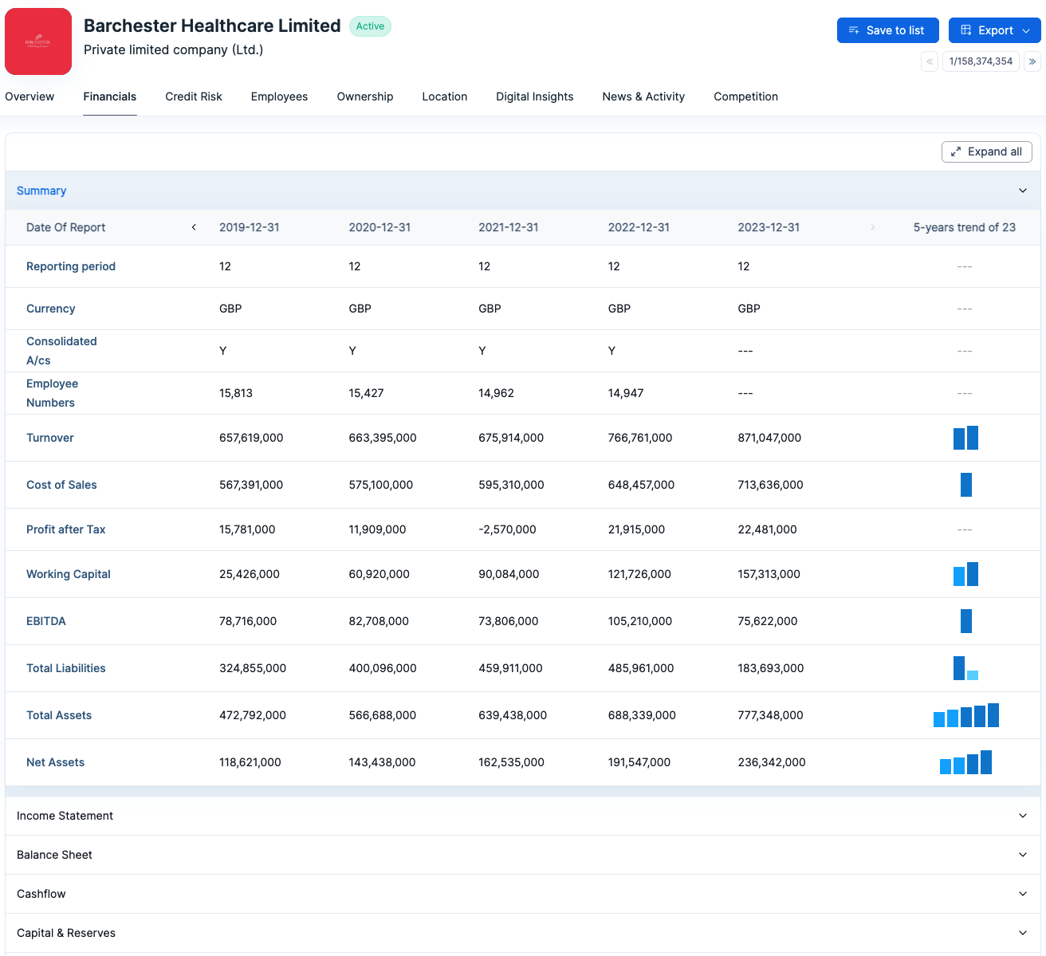The image size is (1046, 956).
Task: Go to next record using double-right arrows
Action: pos(1032,61)
